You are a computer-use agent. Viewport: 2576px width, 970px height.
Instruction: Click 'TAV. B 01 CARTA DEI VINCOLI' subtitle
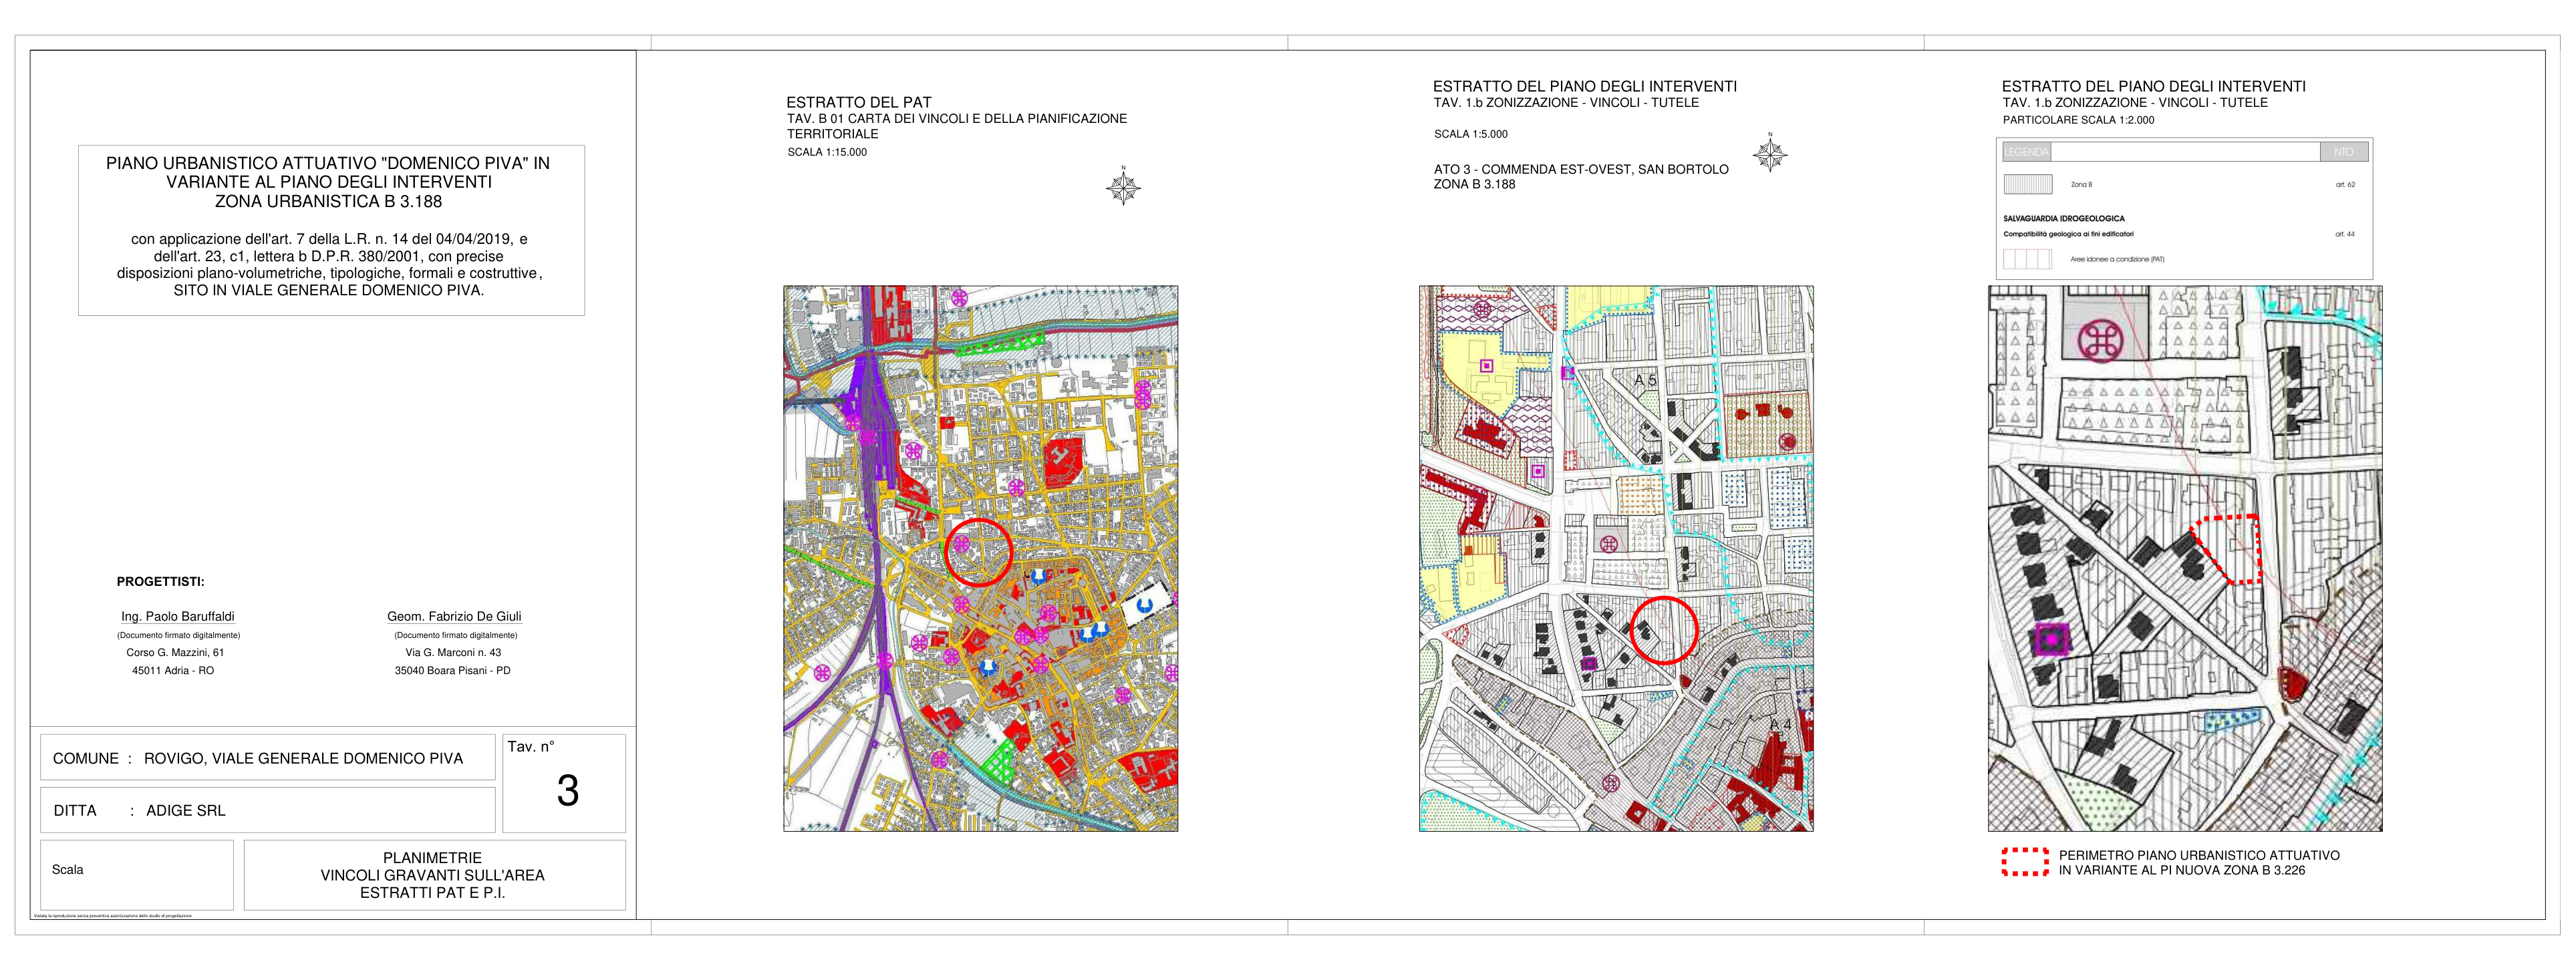[956, 126]
